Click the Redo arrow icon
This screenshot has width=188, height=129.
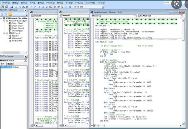click(x=35, y=7)
